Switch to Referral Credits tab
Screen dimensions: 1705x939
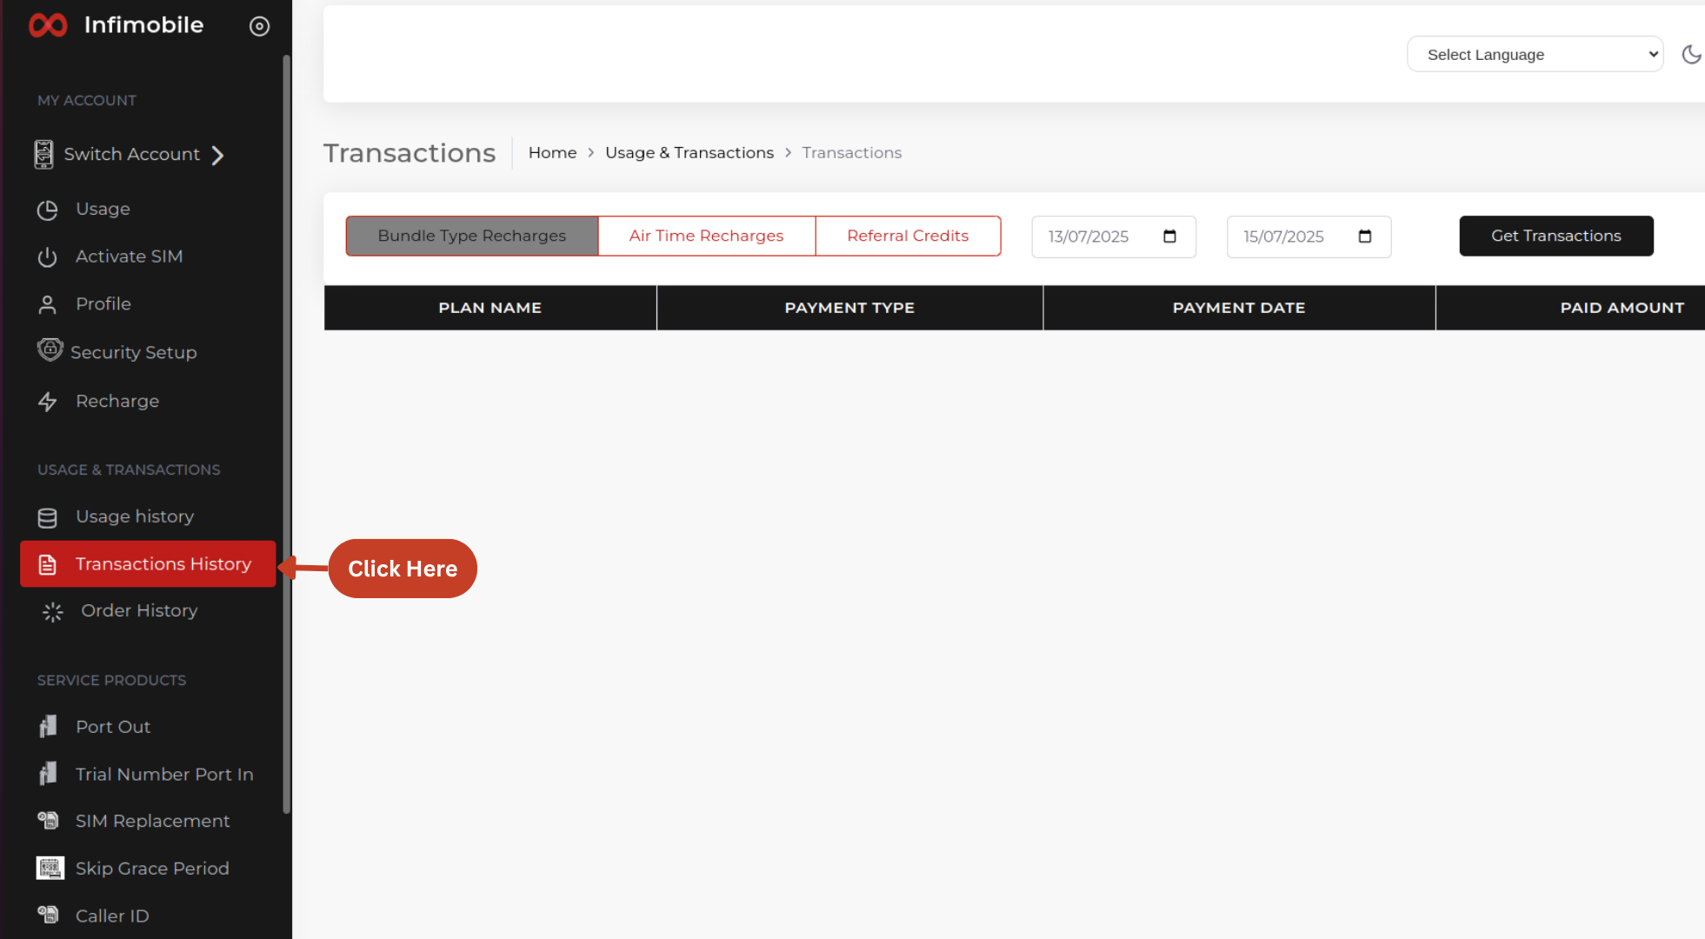(907, 236)
